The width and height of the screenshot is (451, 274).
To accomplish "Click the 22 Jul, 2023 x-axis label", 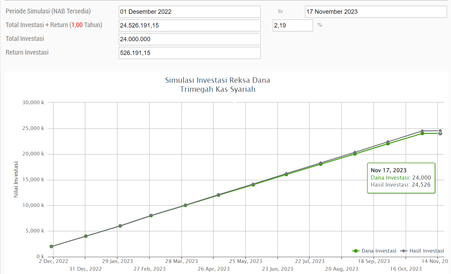I will (x=310, y=261).
